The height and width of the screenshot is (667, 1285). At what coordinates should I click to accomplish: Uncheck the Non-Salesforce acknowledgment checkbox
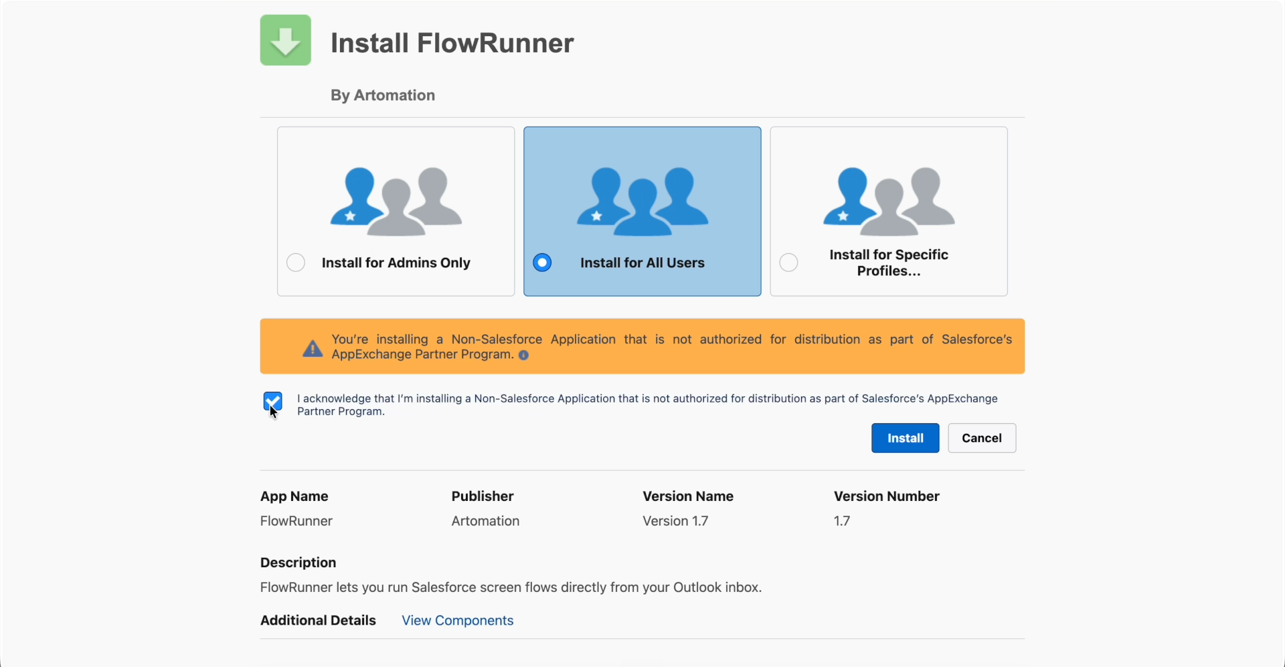click(272, 402)
